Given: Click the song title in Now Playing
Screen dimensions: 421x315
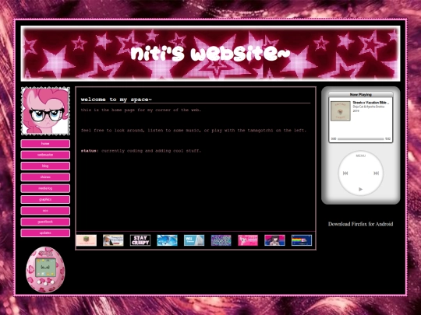Looking at the screenshot, I should coord(371,103).
